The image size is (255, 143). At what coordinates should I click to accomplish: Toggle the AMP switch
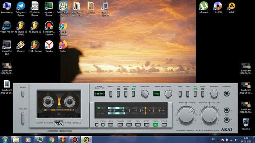[x=180, y=94]
